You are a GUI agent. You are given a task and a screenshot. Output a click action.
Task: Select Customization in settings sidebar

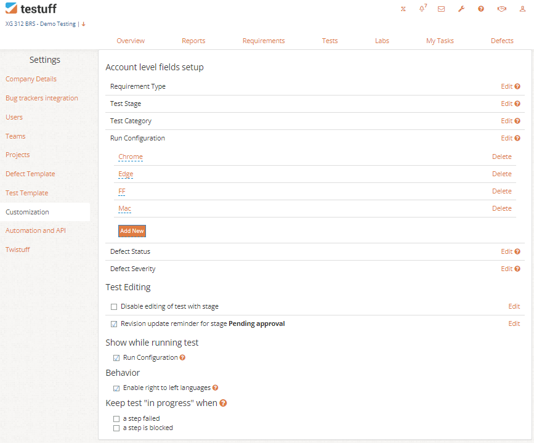(45, 212)
